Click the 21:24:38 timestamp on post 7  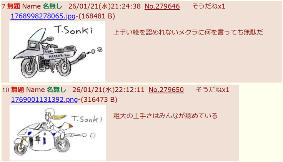pyautogui.click(x=126, y=6)
